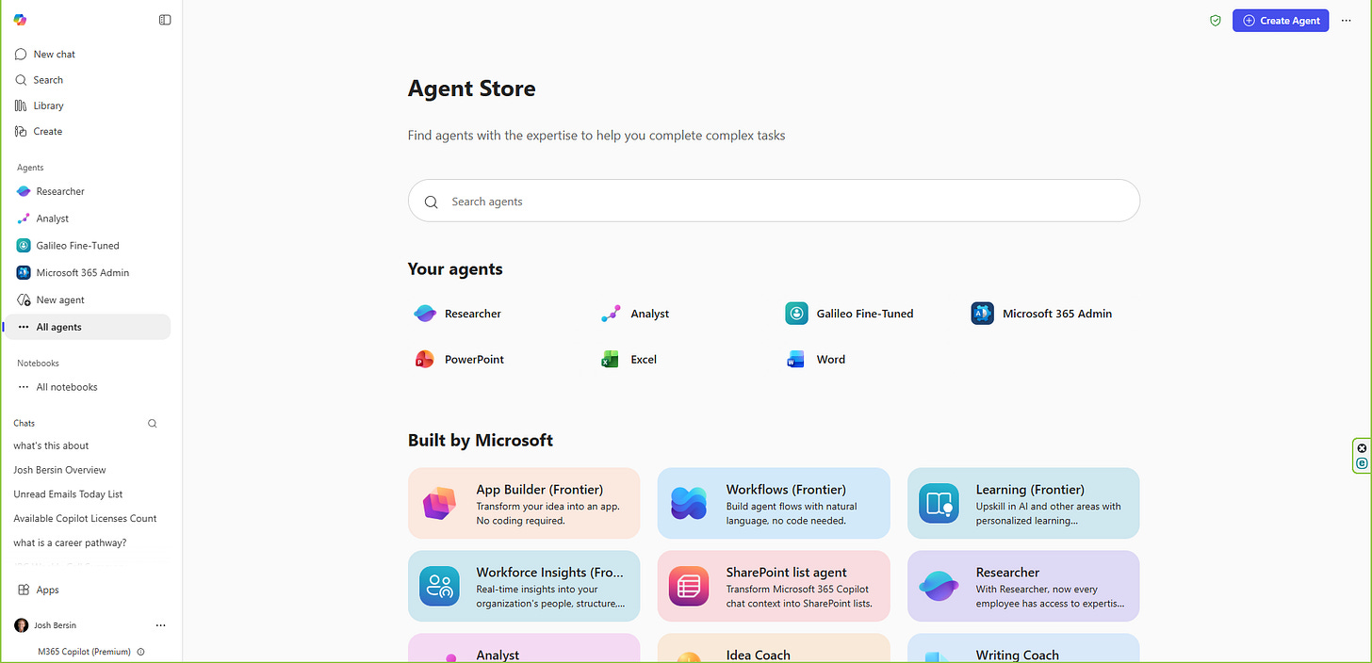
Task: Open Analyst under Your agents
Action: click(635, 314)
